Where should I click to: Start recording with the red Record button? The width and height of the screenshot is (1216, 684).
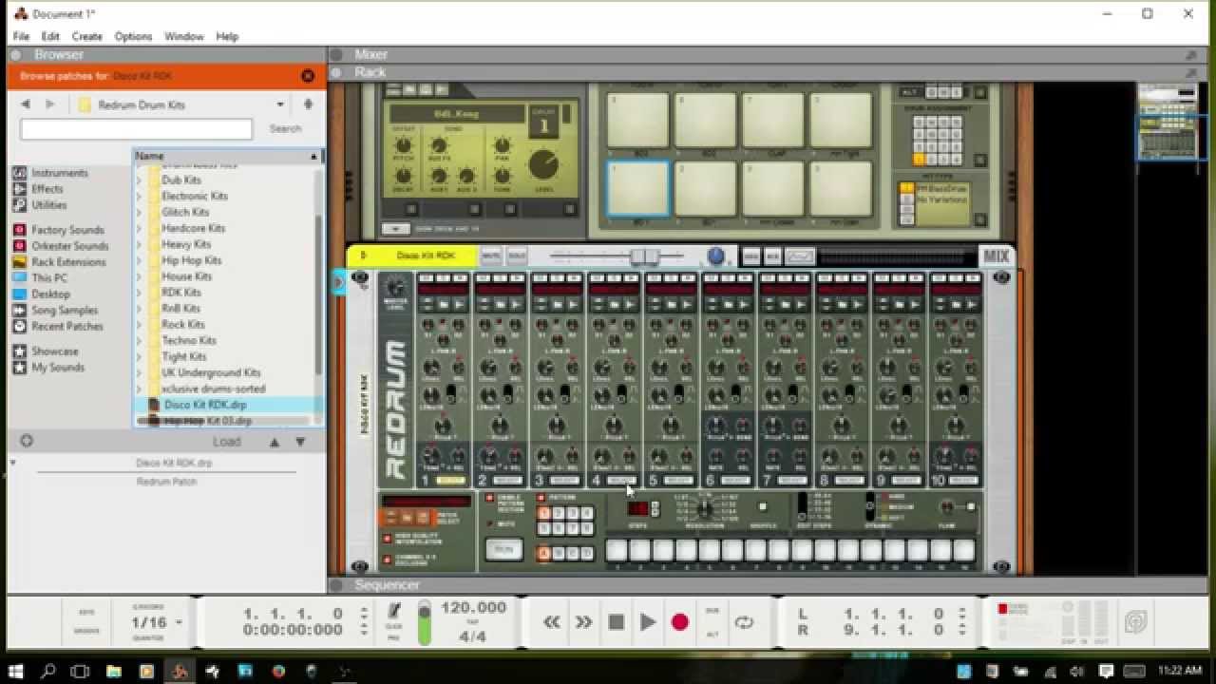[680, 622]
